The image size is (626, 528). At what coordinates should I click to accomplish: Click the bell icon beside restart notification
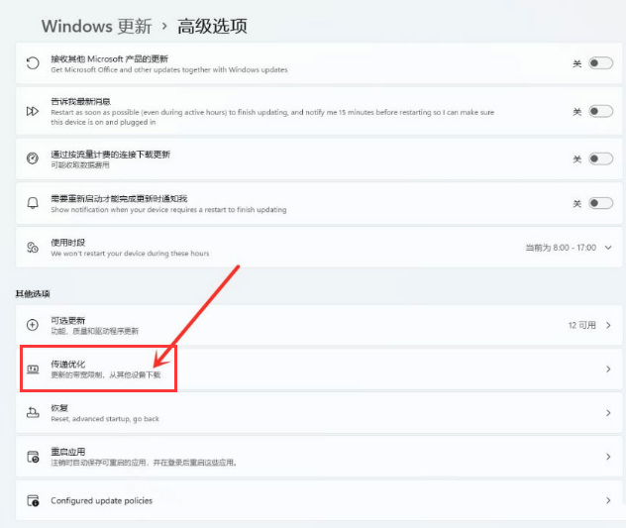(x=33, y=203)
